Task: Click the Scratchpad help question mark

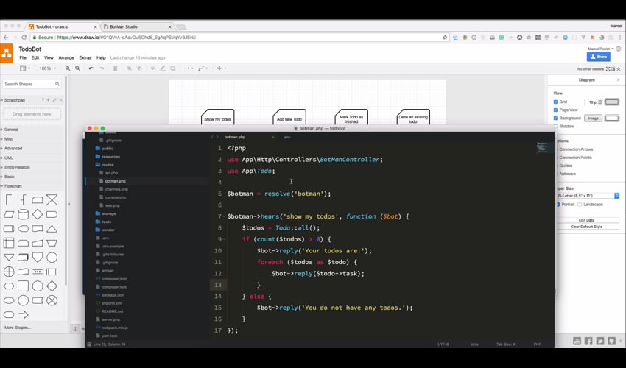Action: (43, 100)
